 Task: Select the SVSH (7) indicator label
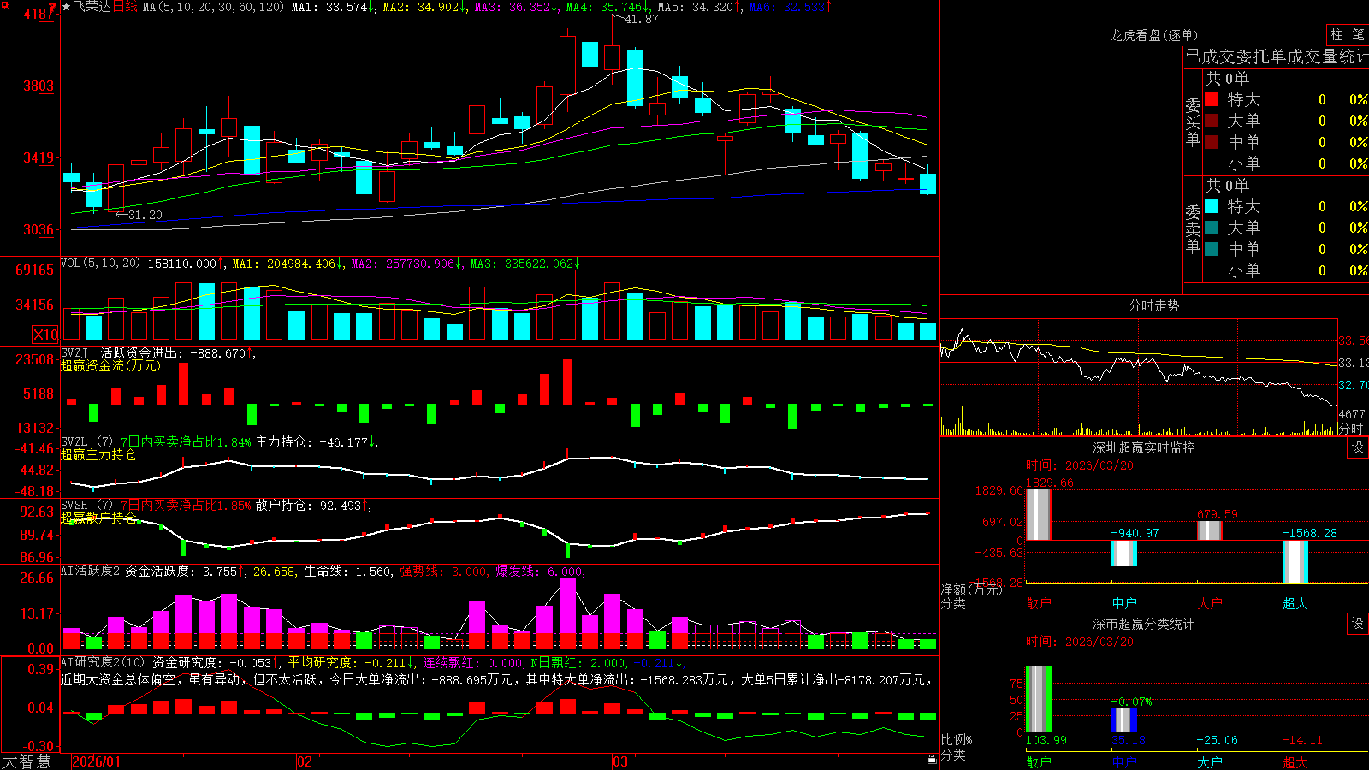86,505
